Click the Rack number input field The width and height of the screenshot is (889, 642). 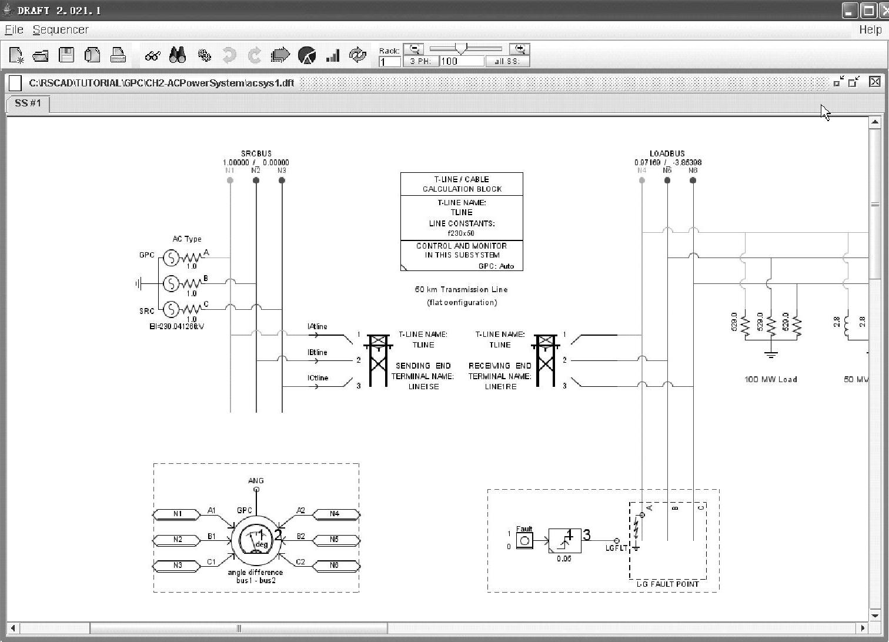(389, 61)
